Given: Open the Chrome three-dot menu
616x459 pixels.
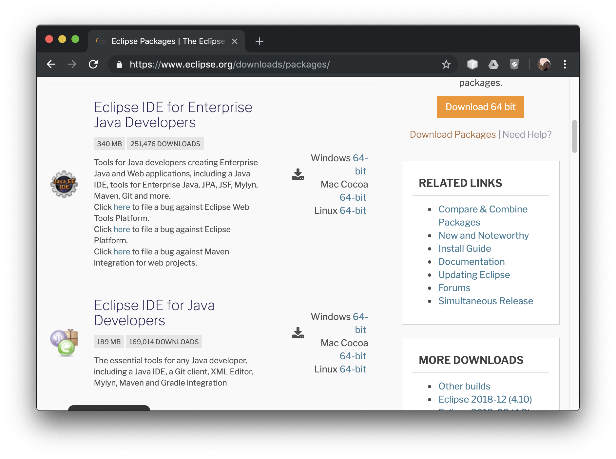Looking at the screenshot, I should pyautogui.click(x=565, y=64).
